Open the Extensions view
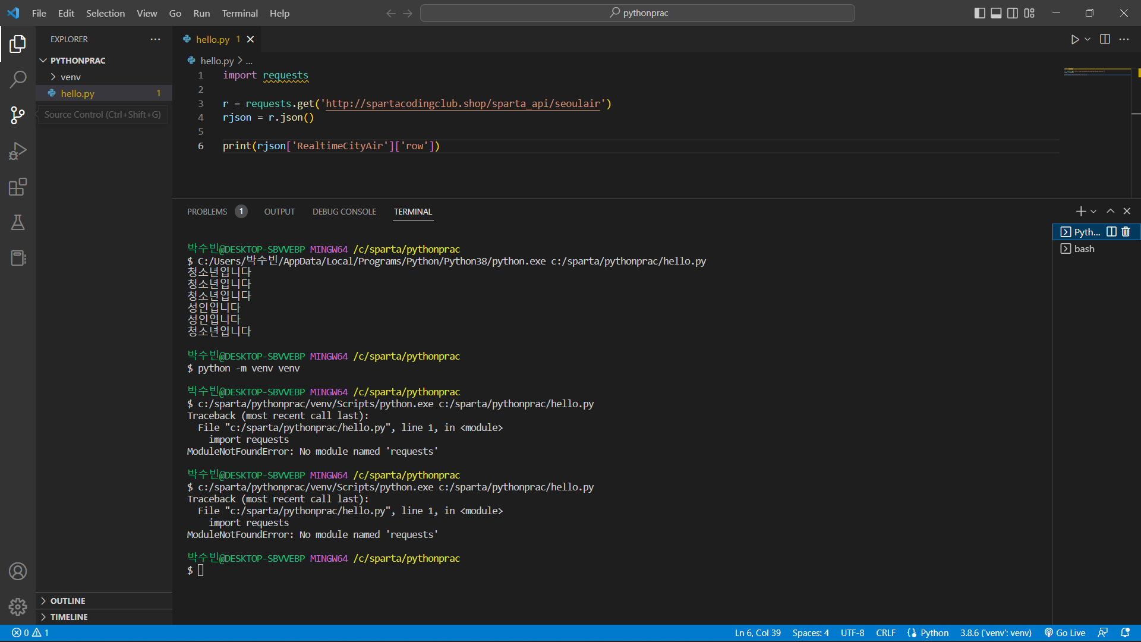The image size is (1141, 642). point(18,187)
